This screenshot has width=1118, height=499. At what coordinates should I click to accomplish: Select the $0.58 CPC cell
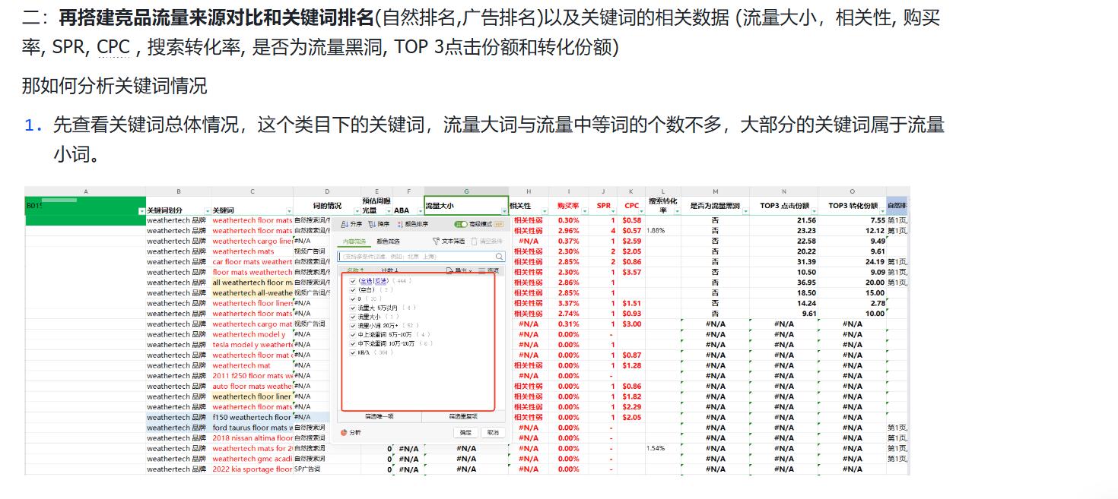click(631, 220)
